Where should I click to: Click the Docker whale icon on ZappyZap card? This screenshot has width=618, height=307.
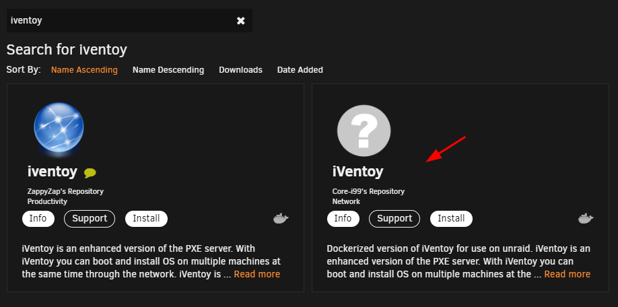(281, 218)
